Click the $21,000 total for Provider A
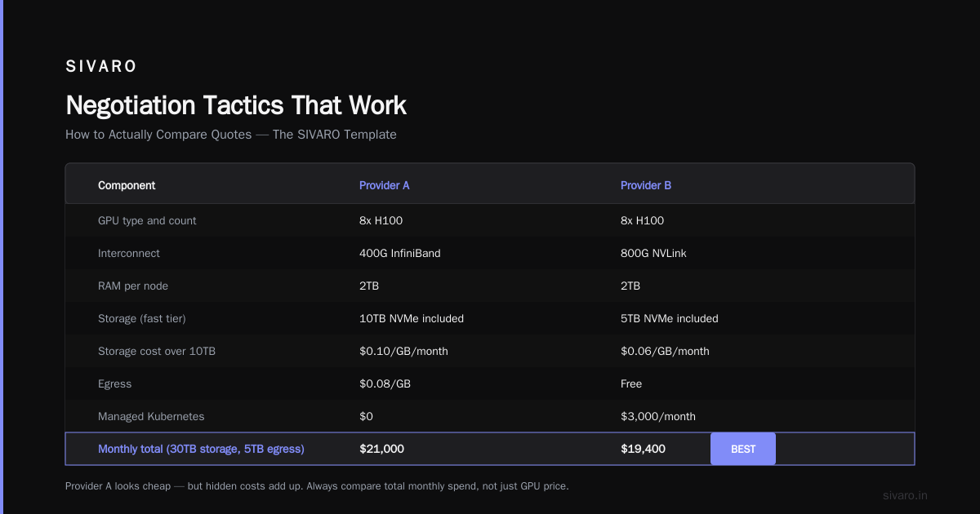Screen dimensions: 980x514 (381, 449)
